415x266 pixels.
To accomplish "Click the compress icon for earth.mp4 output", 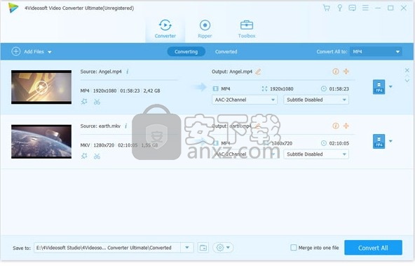I will click(346, 126).
